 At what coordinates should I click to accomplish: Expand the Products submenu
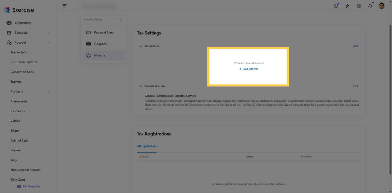pos(49,91)
